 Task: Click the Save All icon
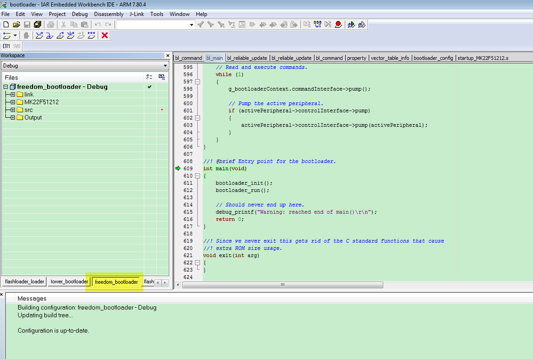pyautogui.click(x=37, y=25)
